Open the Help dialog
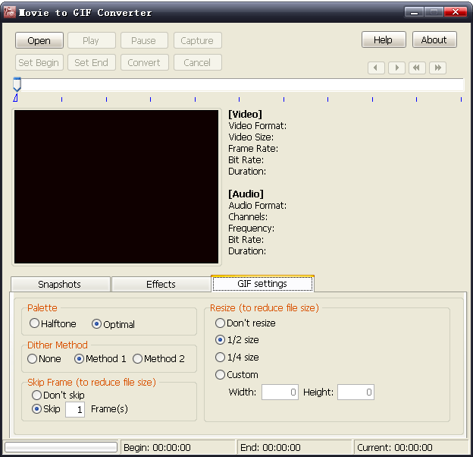 tap(384, 39)
